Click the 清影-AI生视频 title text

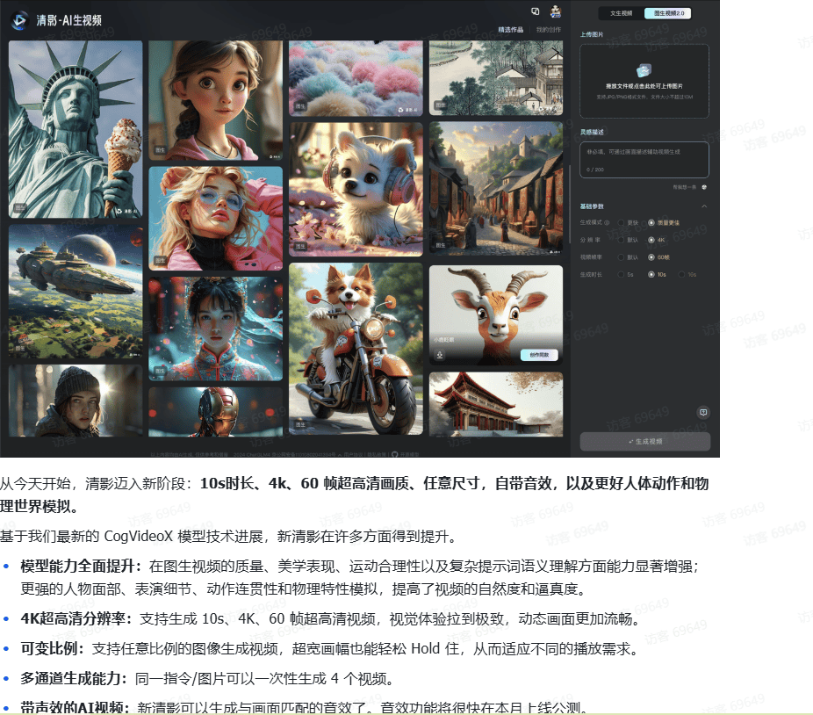tap(69, 20)
